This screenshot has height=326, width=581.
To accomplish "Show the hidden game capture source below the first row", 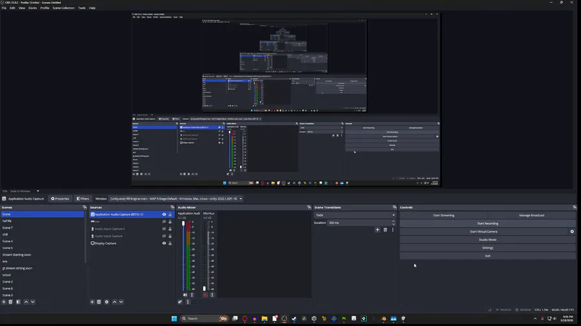I will pos(164,222).
